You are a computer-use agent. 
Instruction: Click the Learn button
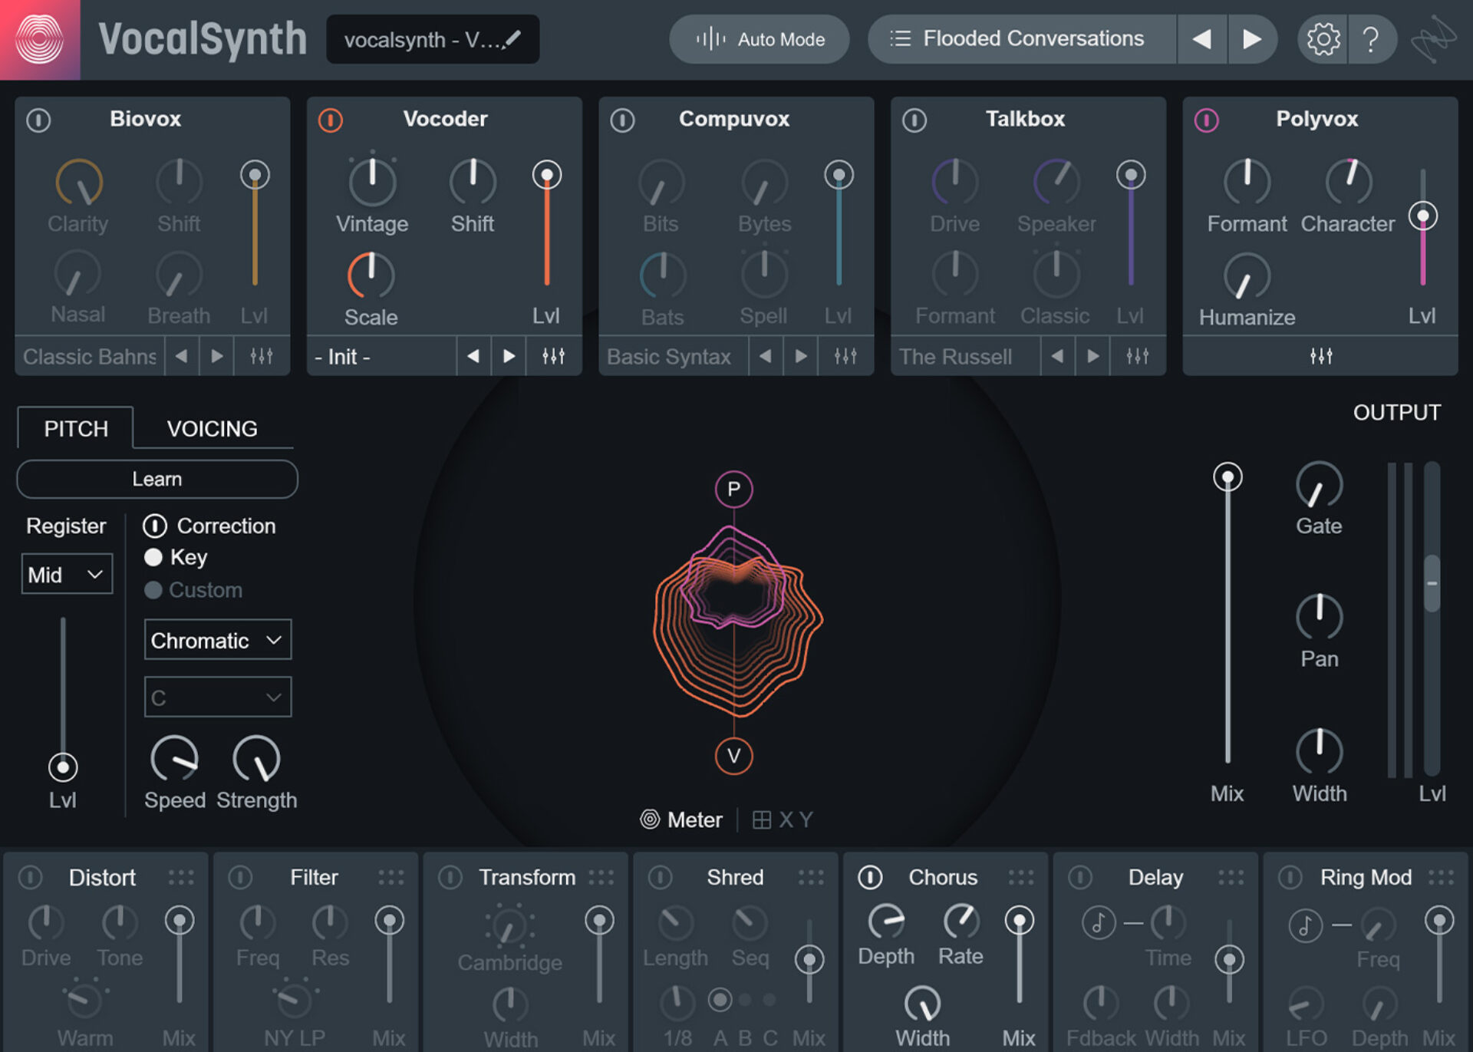click(157, 479)
